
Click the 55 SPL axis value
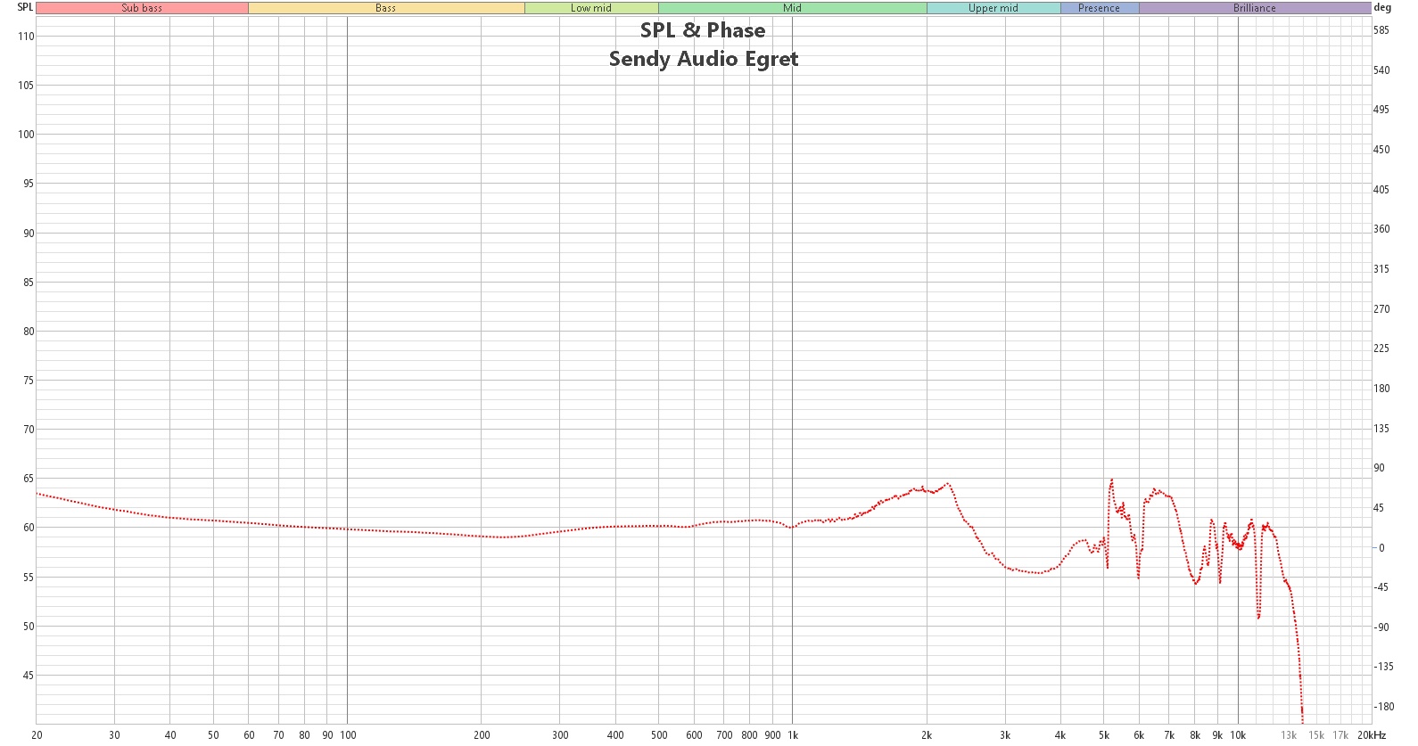tap(29, 578)
